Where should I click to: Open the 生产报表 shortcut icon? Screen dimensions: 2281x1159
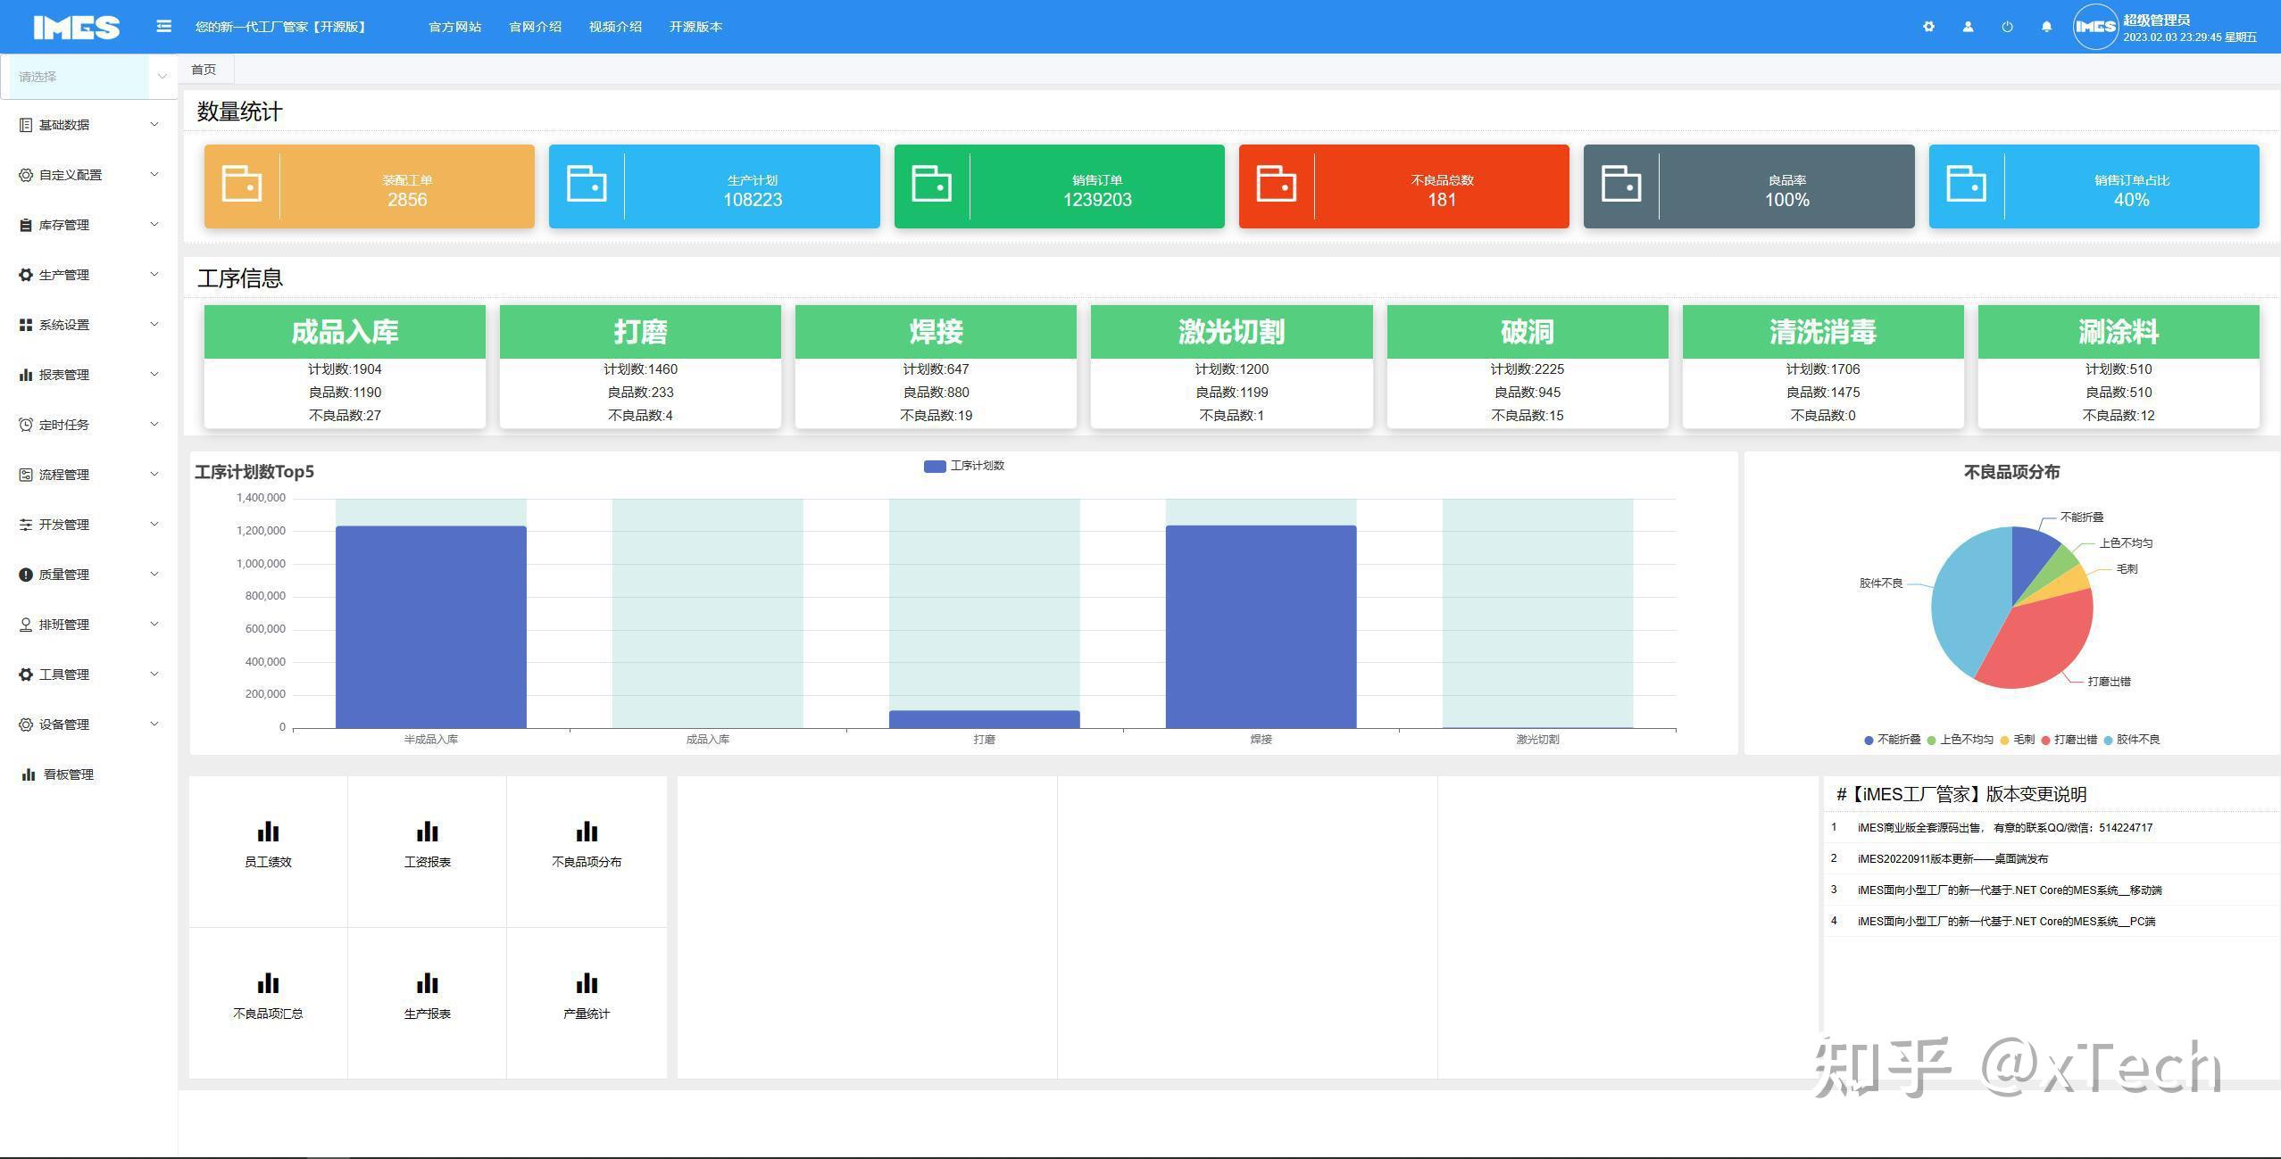pyautogui.click(x=427, y=983)
